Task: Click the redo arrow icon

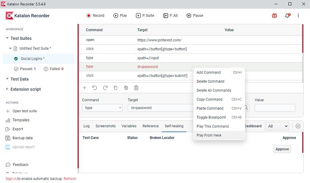Action: coord(105,88)
